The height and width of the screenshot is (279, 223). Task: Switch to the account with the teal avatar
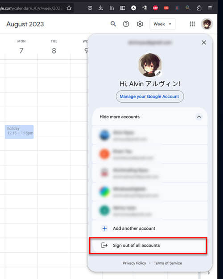pos(150,211)
